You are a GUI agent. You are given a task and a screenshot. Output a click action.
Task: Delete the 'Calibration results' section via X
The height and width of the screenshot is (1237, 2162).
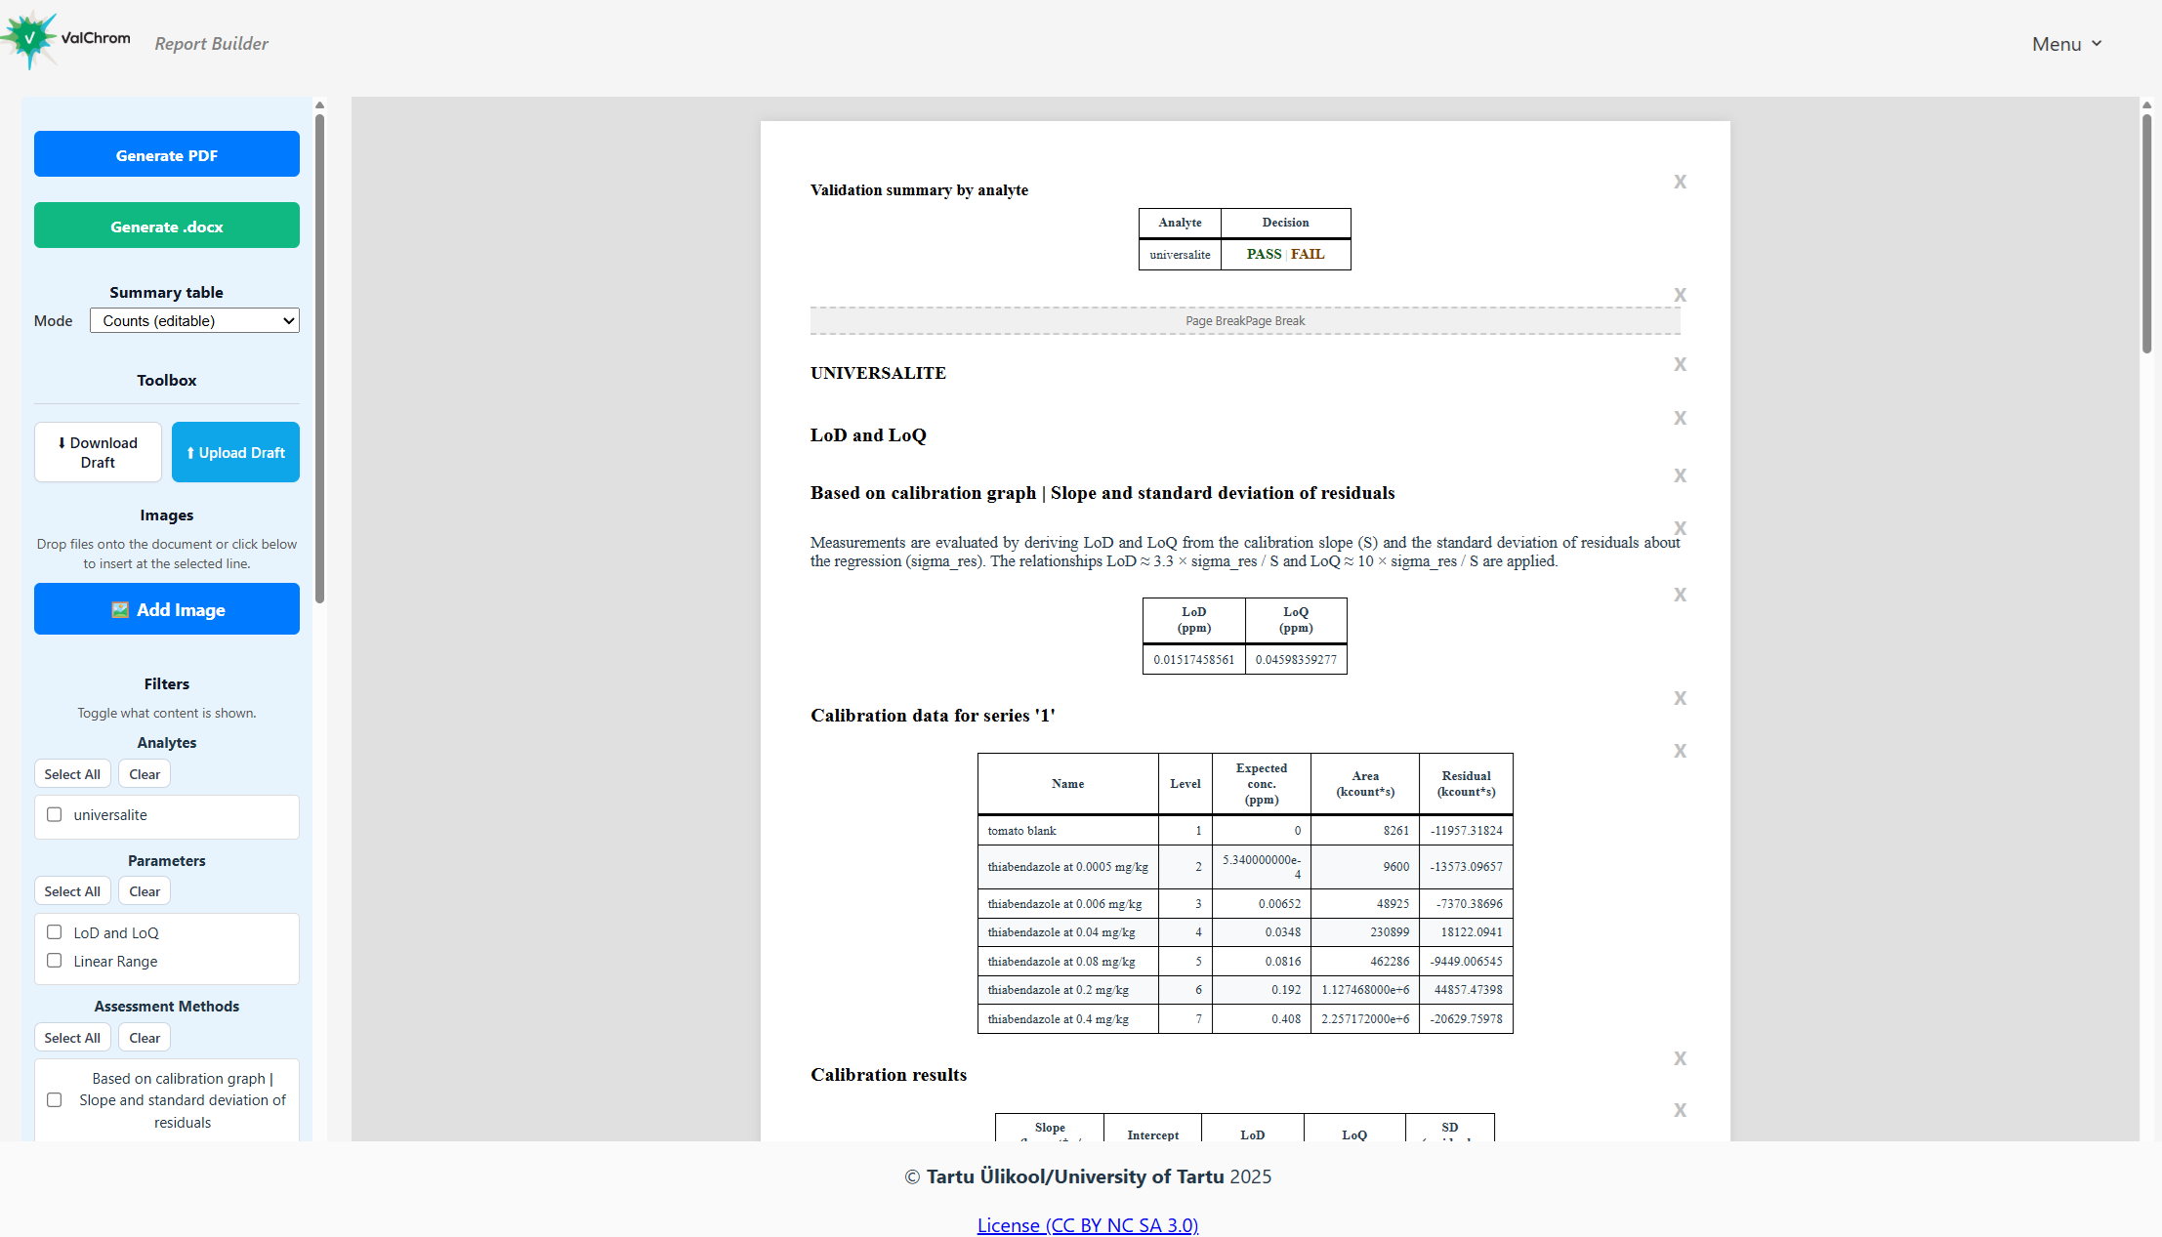coord(1681,1058)
